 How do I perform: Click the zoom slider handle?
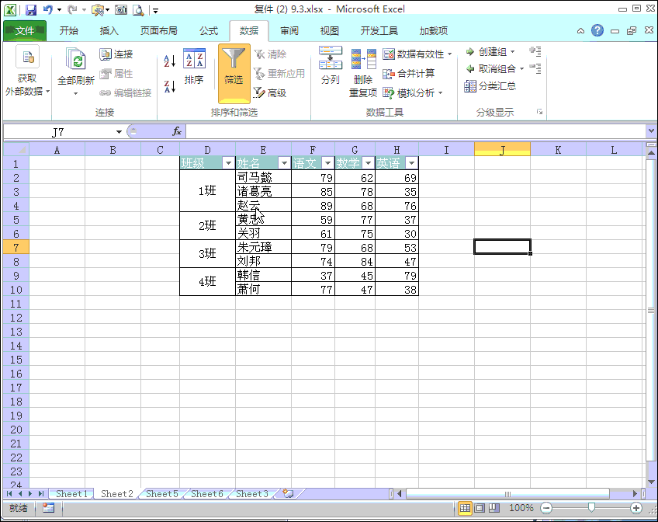pos(591,508)
